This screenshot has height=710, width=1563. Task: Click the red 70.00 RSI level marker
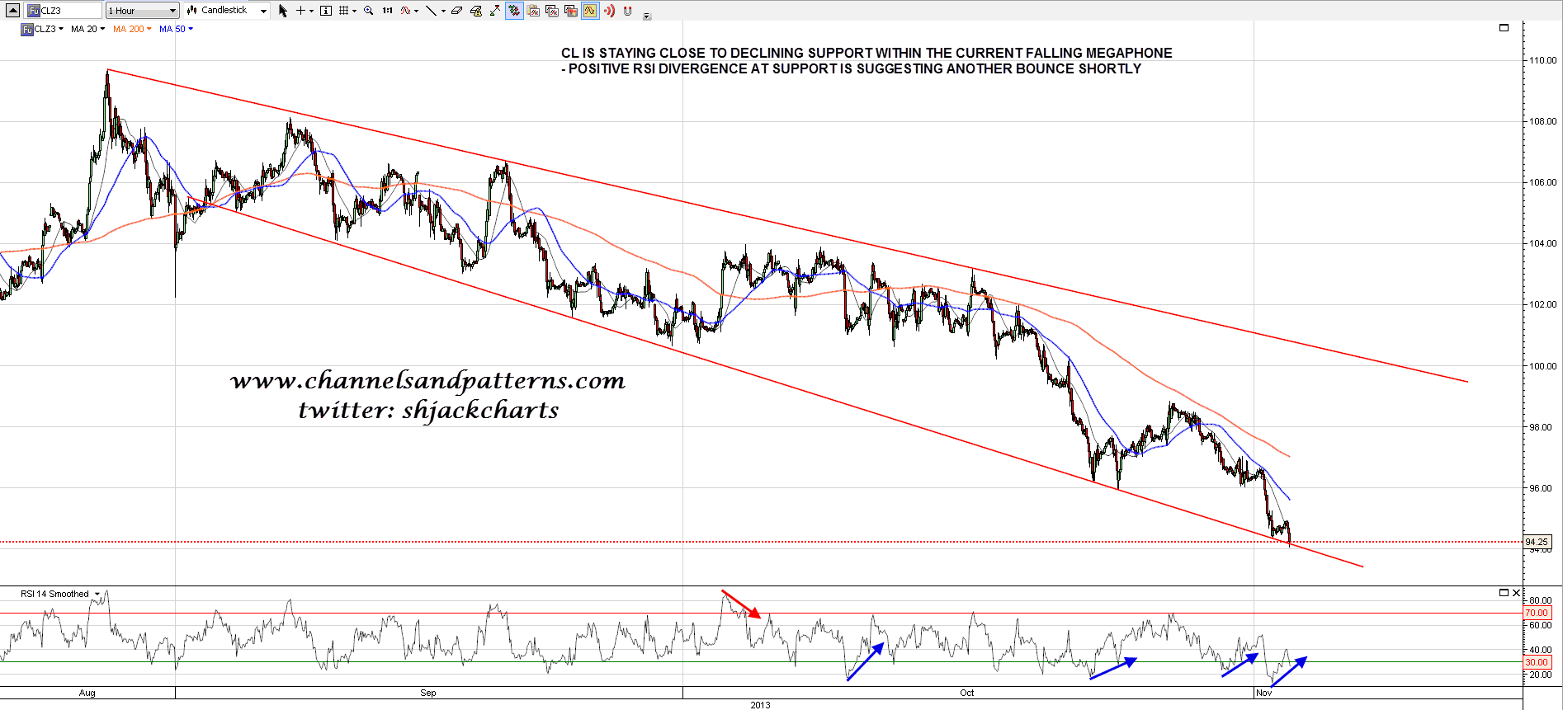[x=1537, y=613]
